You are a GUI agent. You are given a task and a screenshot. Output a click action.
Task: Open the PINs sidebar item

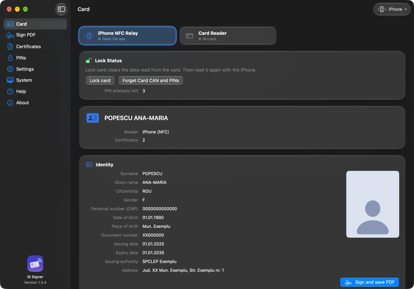35,58
